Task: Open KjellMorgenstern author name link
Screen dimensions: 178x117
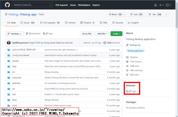Action: 21,43
